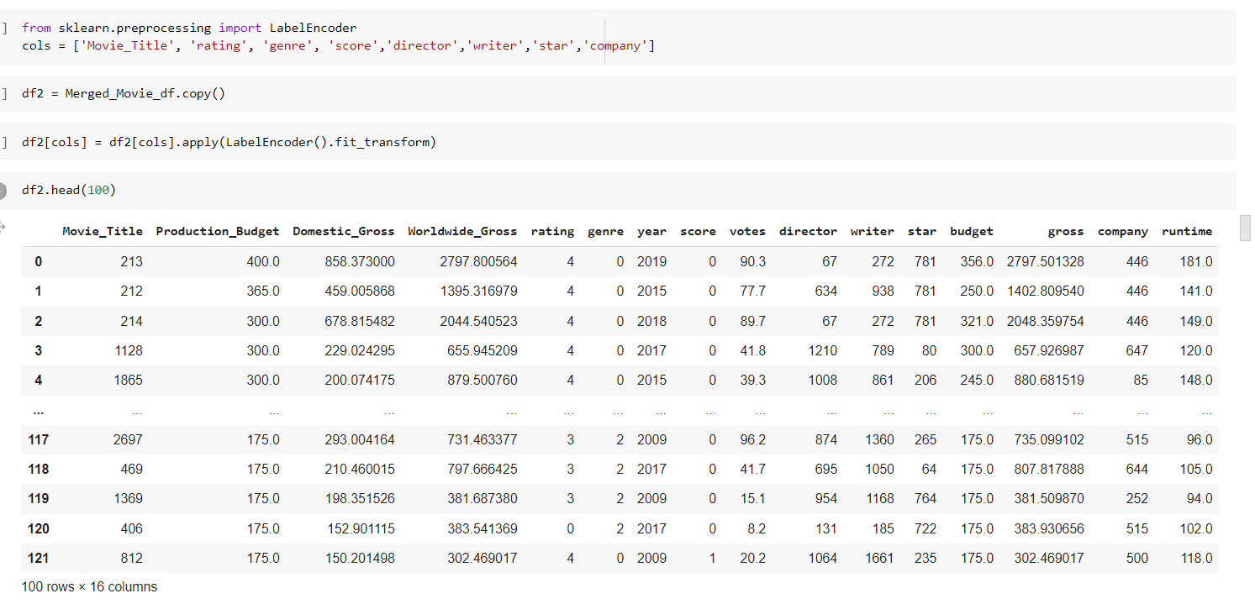Click the star column header
This screenshot has height=604, width=1255.
point(922,231)
